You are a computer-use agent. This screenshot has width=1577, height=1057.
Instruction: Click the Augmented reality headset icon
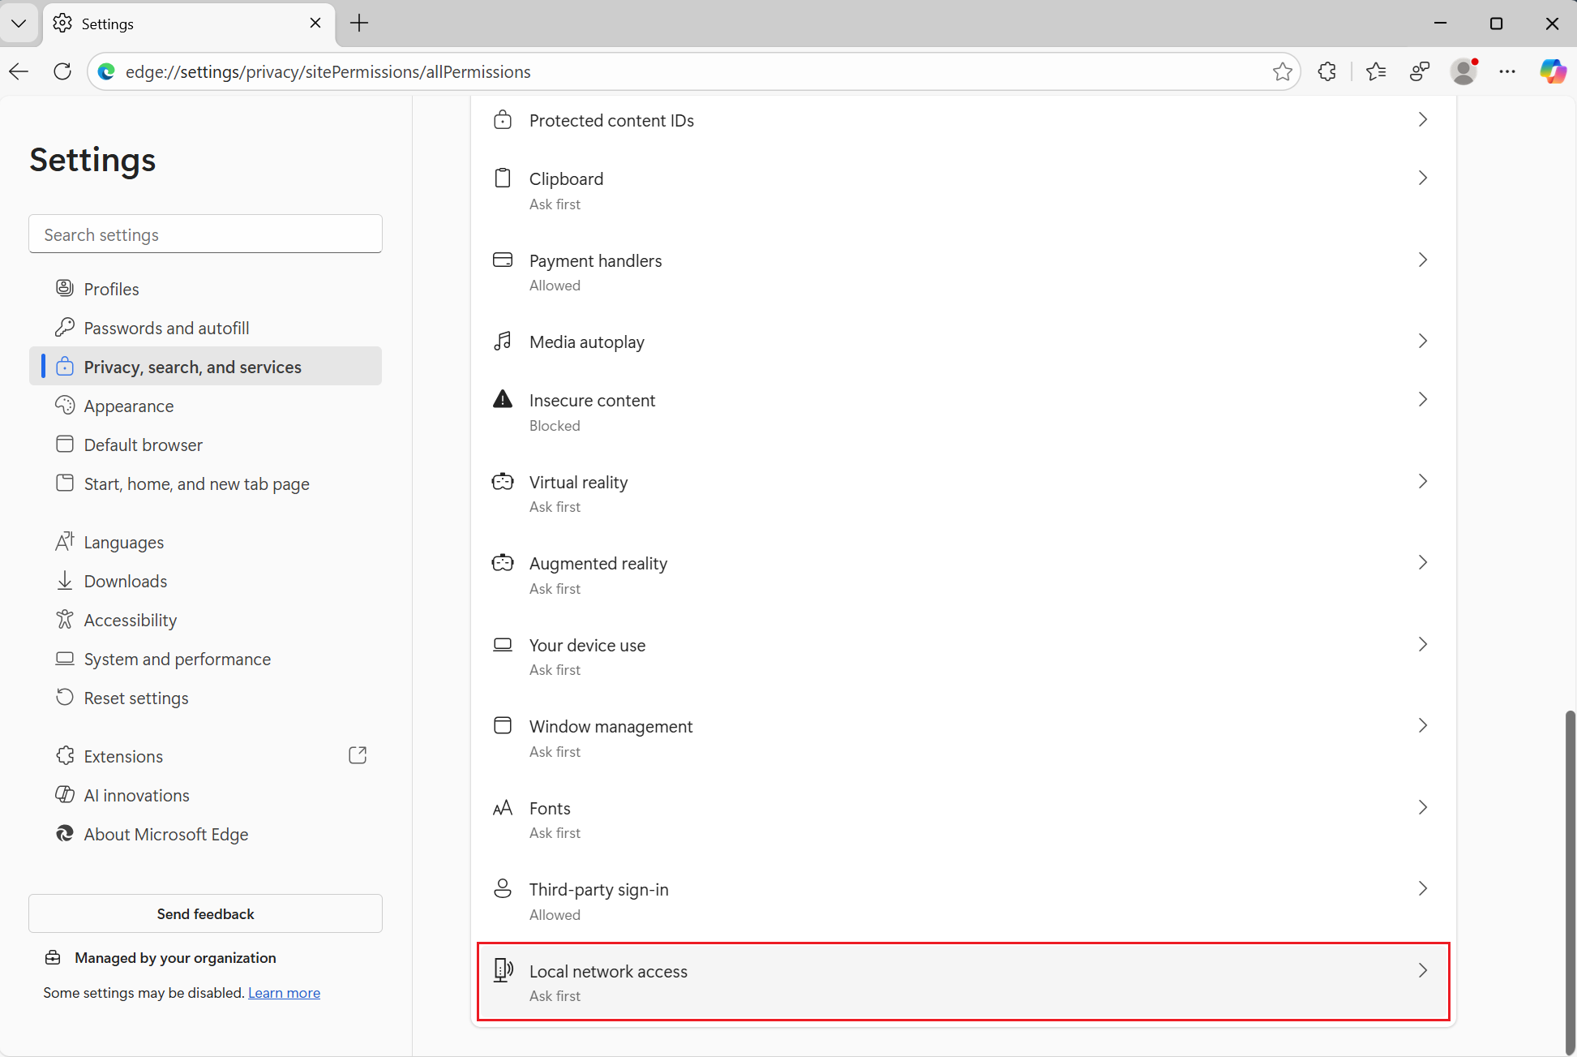click(x=503, y=562)
